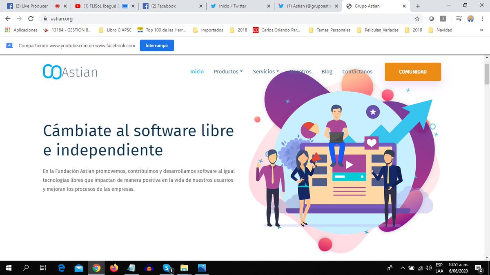490x275 pixels.
Task: Go to the Blog page
Action: tap(327, 71)
